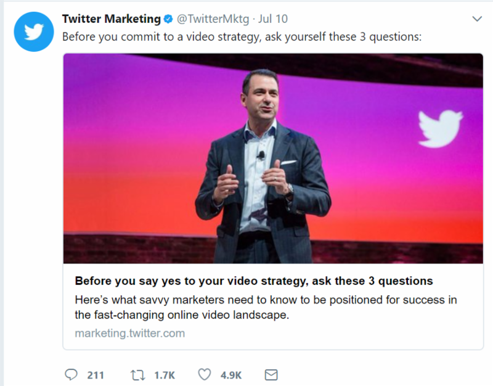The width and height of the screenshot is (493, 386).
Task: Click the 4.9K likes count
Action: click(x=232, y=375)
